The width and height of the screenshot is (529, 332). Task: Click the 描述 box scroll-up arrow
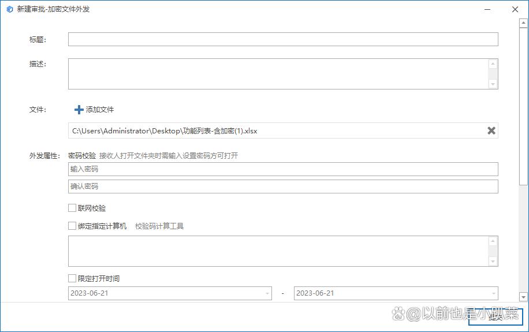(493, 64)
